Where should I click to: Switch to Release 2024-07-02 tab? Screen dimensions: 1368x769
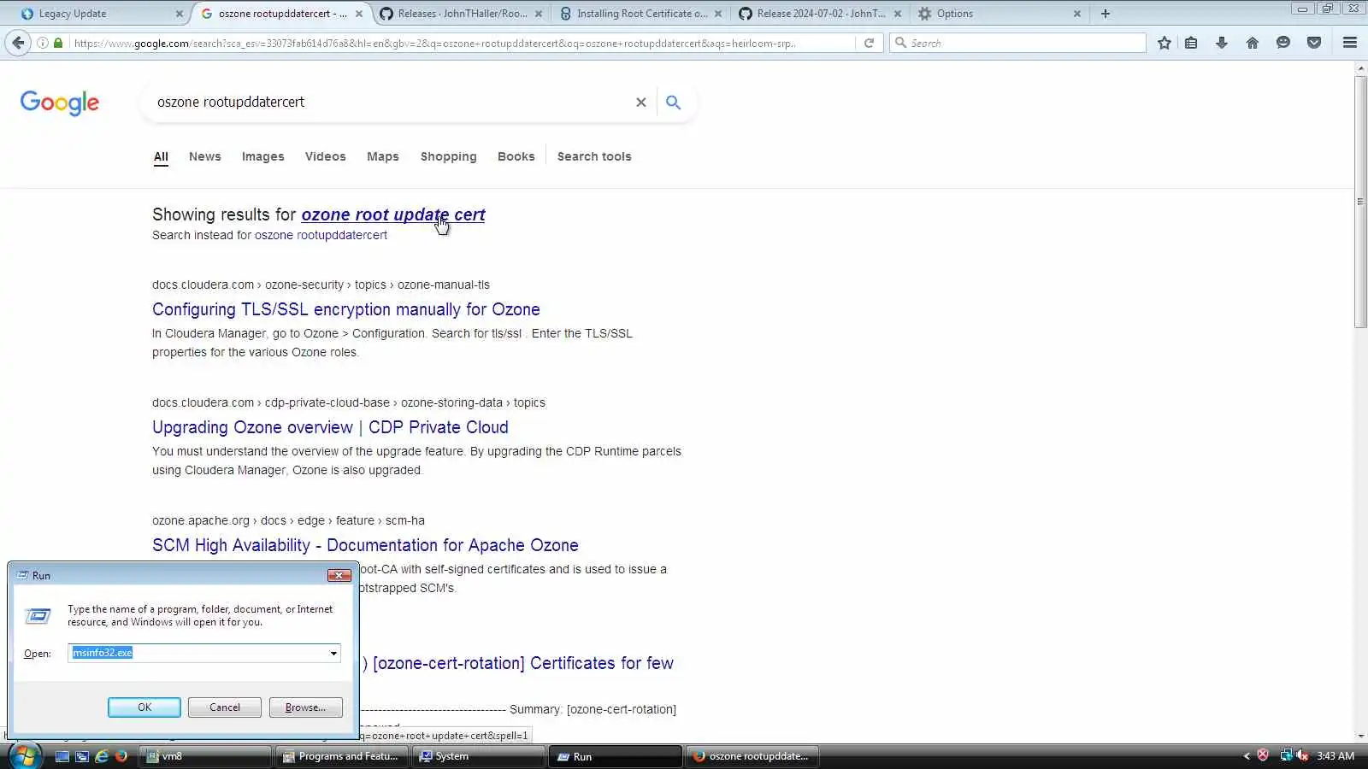[x=821, y=14]
